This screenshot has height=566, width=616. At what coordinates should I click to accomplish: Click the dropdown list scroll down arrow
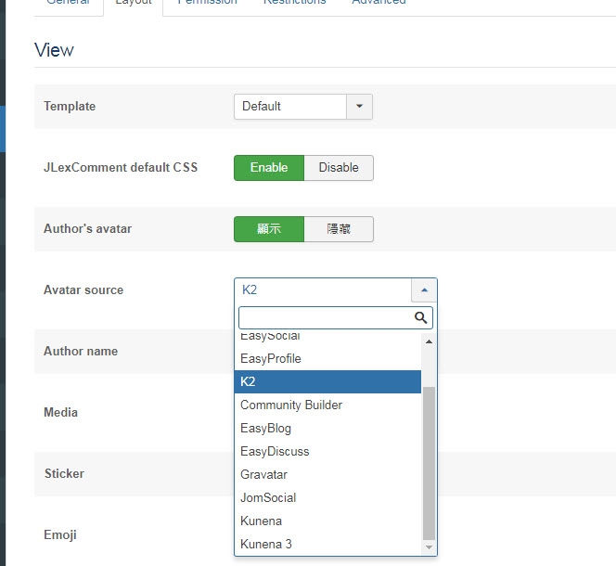(x=429, y=547)
